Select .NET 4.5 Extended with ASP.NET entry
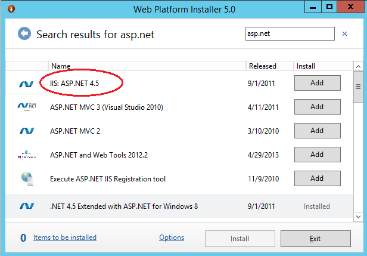This screenshot has height=256, width=367. tap(124, 206)
